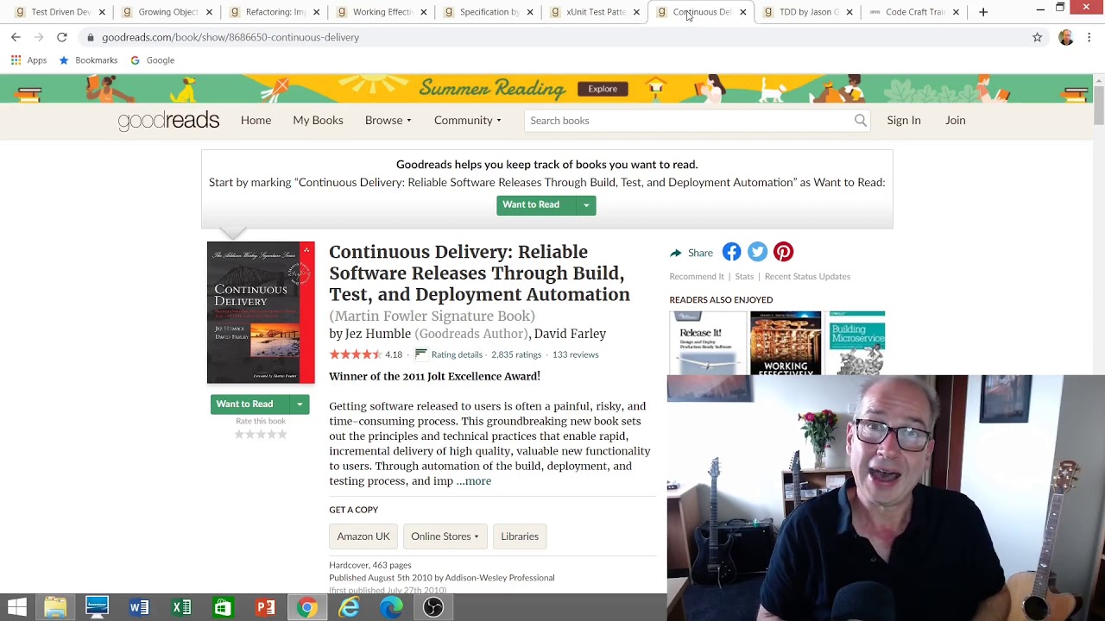1105x621 pixels.
Task: Switch to Working Effectively tab
Action: [x=382, y=12]
